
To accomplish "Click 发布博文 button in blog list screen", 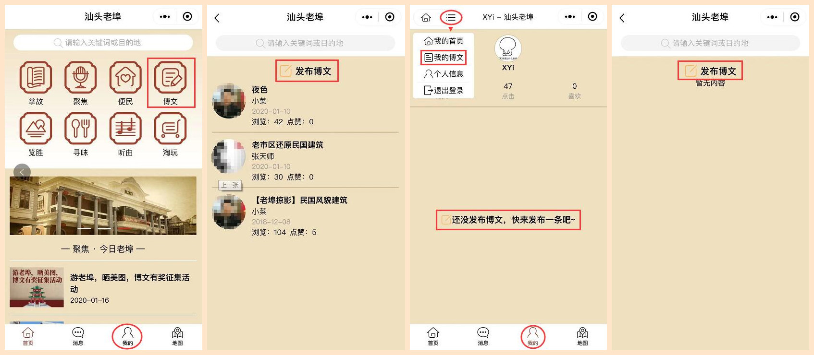I will 307,71.
